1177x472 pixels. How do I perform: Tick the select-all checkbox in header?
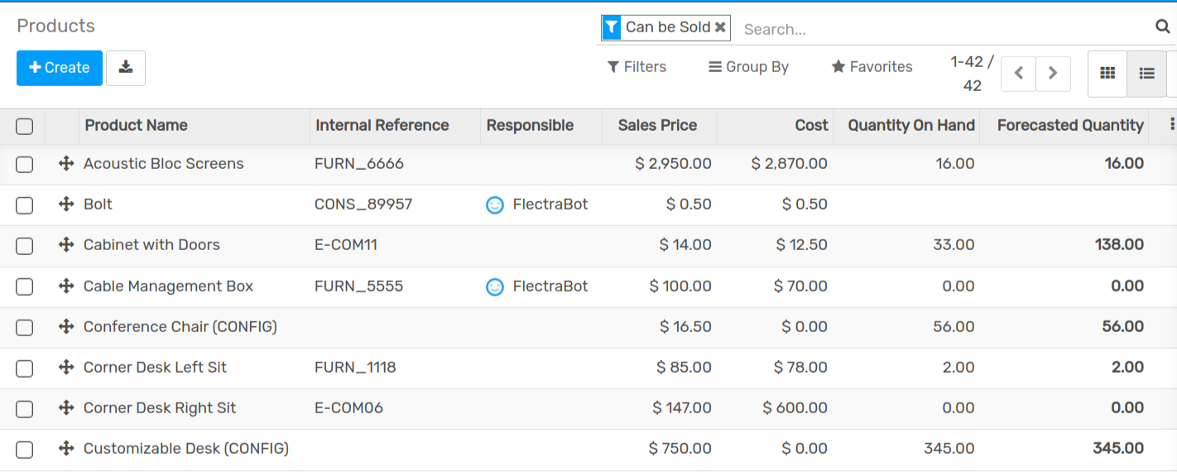pyautogui.click(x=25, y=126)
